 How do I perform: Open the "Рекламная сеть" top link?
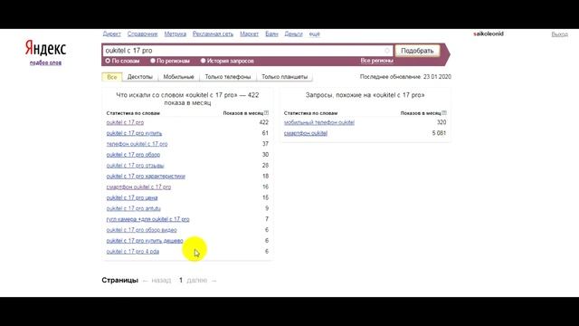[x=214, y=34]
